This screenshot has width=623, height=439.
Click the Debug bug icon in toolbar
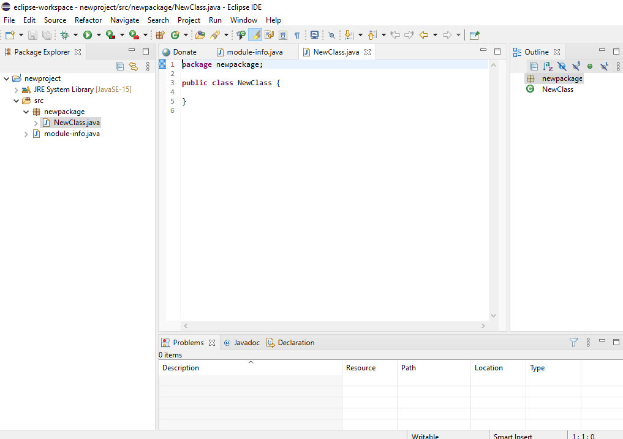point(64,36)
